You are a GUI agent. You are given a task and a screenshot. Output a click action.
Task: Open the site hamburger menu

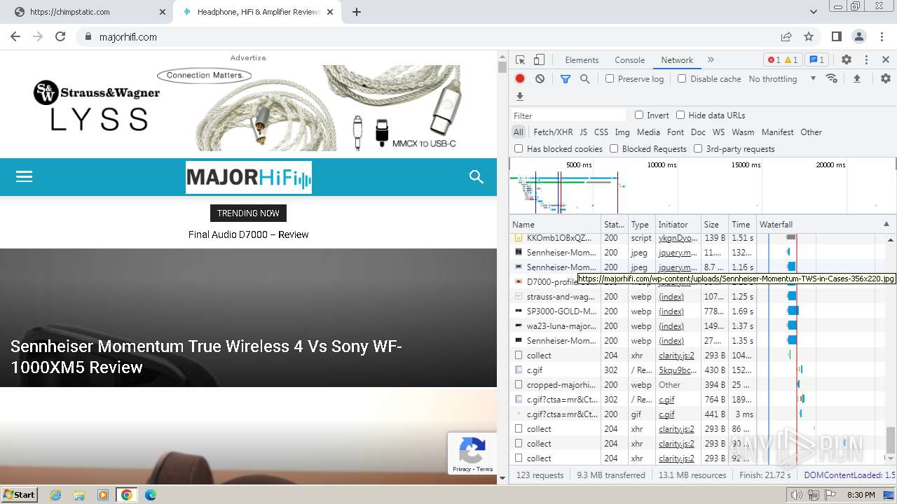(25, 176)
